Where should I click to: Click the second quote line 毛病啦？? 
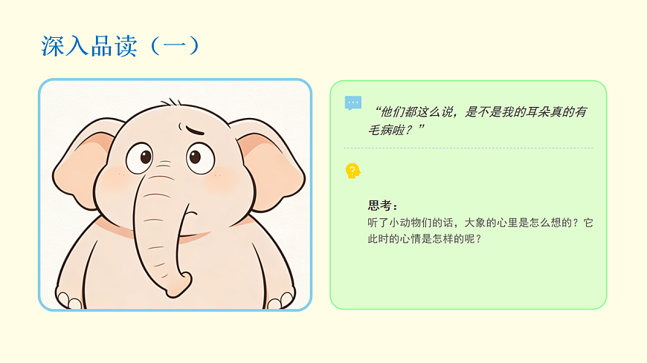[x=396, y=130]
